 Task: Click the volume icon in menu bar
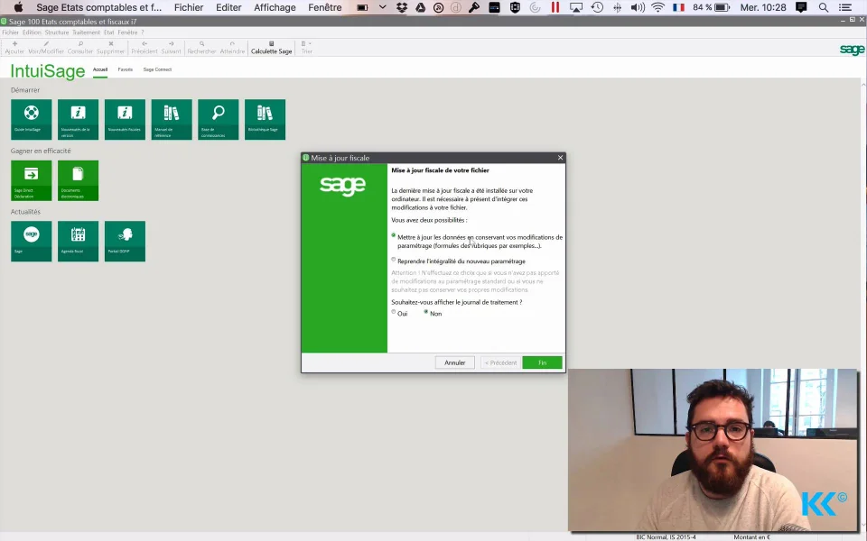pos(638,8)
